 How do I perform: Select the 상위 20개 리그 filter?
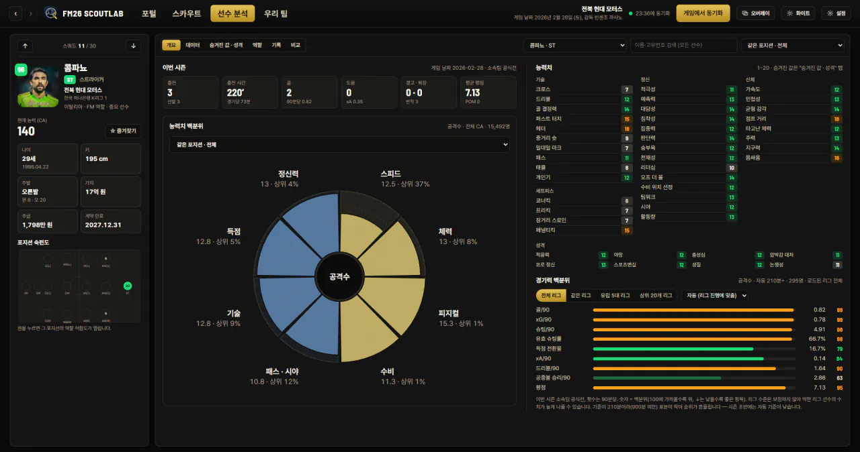[x=656, y=295]
